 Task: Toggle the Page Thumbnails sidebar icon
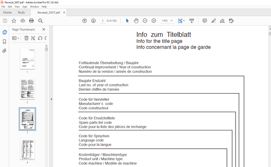click(4, 32)
